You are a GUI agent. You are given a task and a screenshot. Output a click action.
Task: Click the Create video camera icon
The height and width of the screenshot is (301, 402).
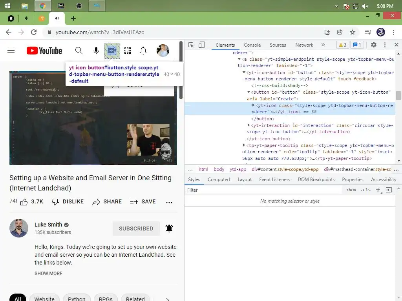pos(112,51)
